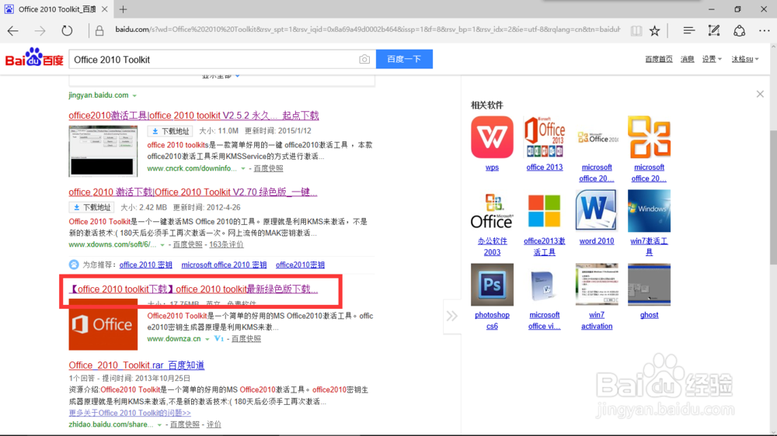This screenshot has width=777, height=436.
Task: Open Office_2010_Toolkit.rar 百度知道 result
Action: pos(136,365)
